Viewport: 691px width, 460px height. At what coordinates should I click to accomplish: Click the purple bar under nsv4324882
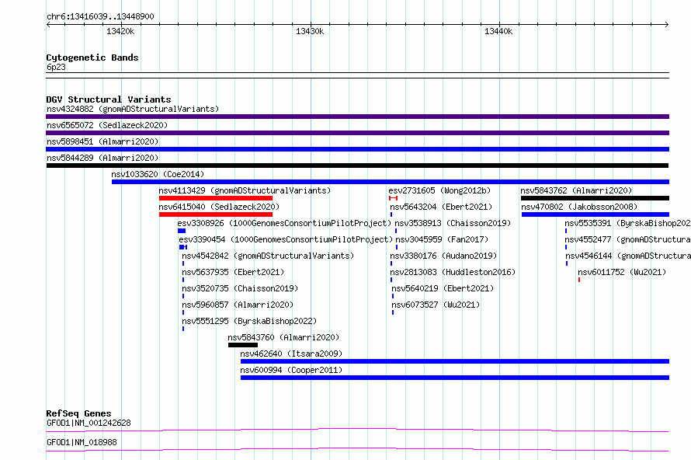coord(357,117)
